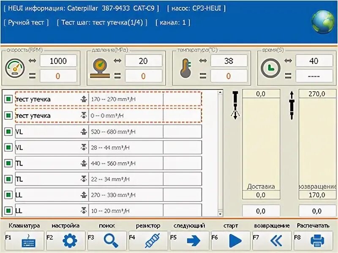Click the injector delivery icon

coord(235,105)
